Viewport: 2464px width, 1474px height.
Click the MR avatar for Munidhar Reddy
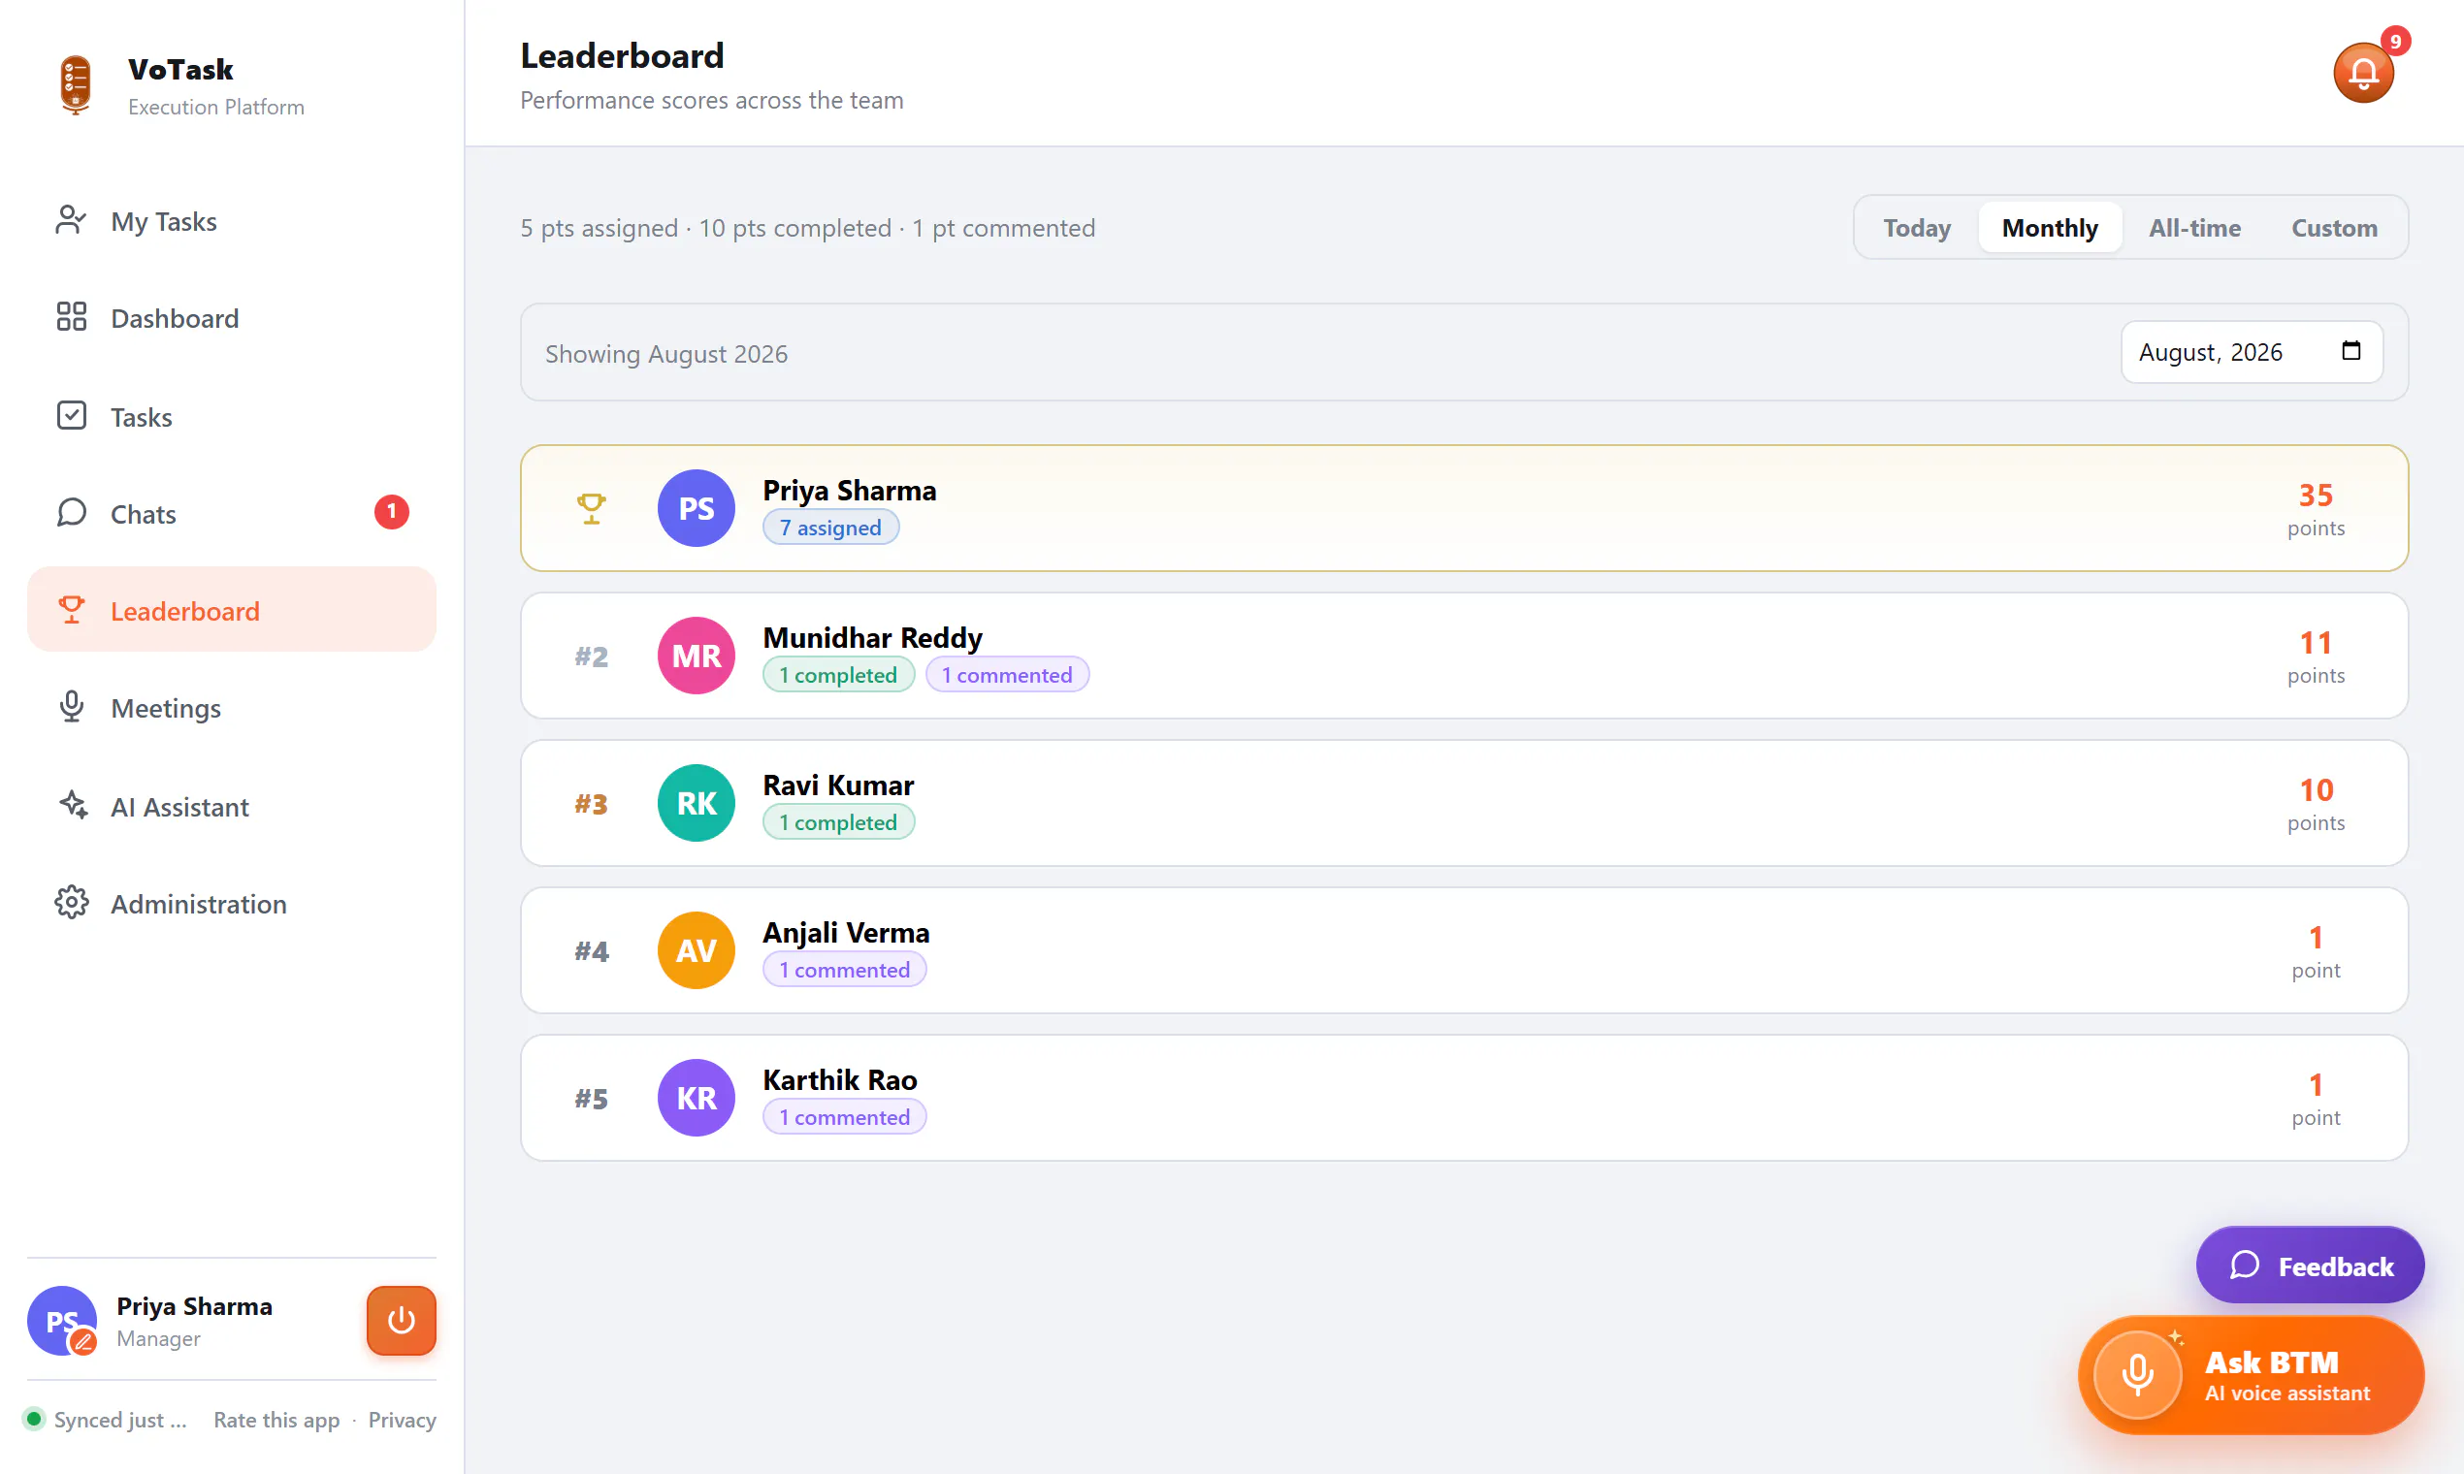696,656
